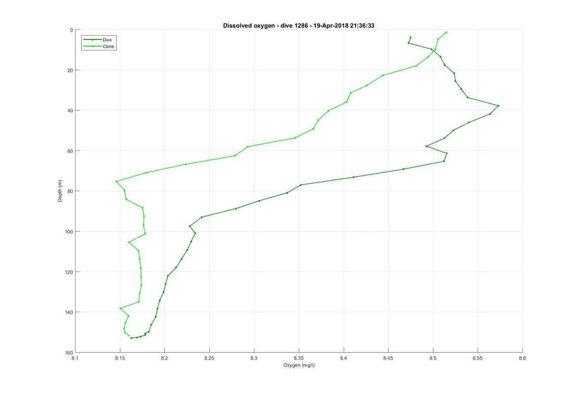577x396 pixels.
Task: Click the 'Oxygen (mg/l)' x-axis label
Action: tap(299, 366)
